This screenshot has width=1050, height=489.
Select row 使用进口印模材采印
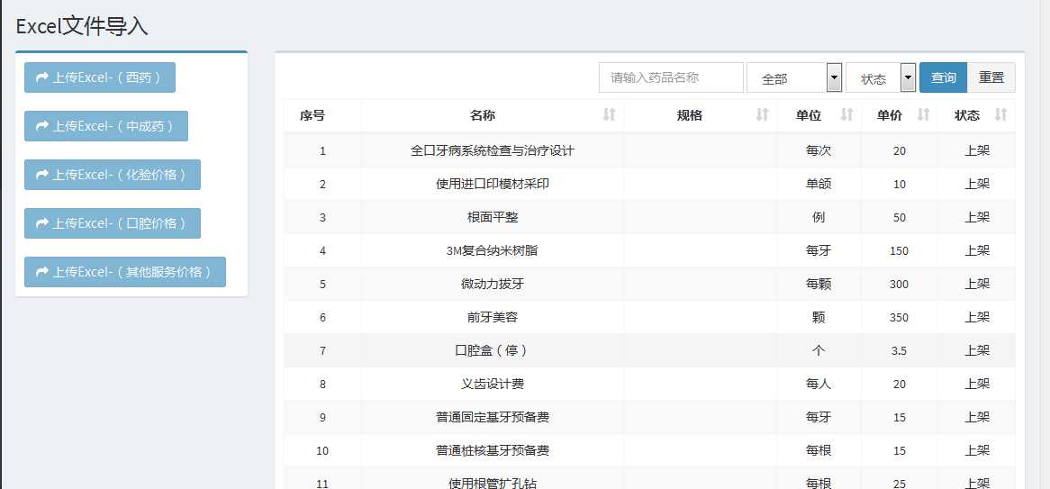(x=649, y=185)
